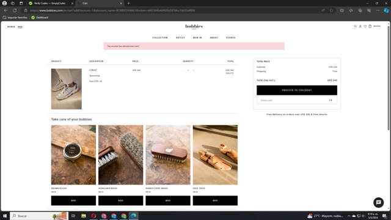The height and width of the screenshot is (220, 391).
Task: Switch to the Women section
Action: [x=11, y=26]
